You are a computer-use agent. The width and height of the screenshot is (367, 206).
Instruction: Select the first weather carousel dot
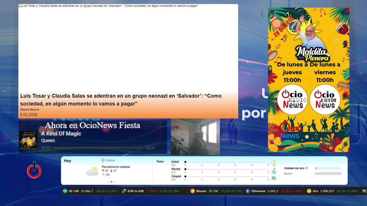pos(108,182)
